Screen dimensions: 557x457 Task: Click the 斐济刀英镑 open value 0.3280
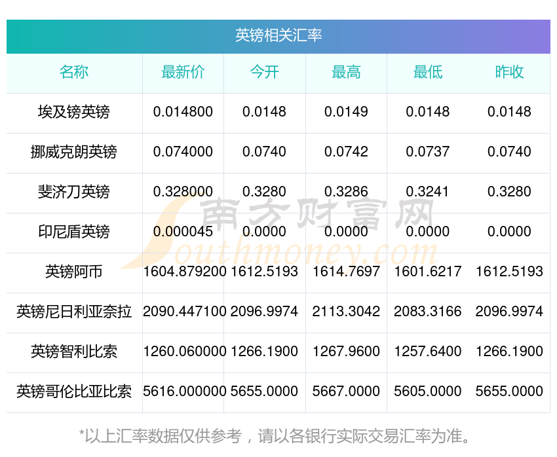(265, 192)
